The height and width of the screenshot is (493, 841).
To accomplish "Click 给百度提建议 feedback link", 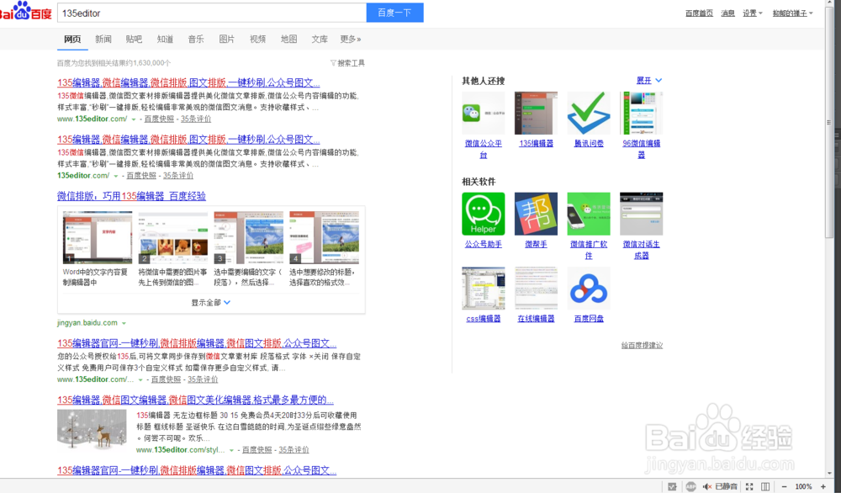I will [x=642, y=346].
